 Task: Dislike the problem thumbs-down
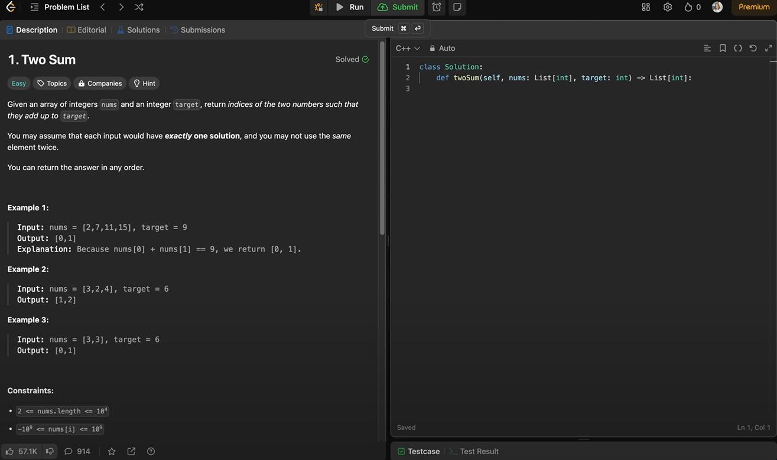[50, 451]
